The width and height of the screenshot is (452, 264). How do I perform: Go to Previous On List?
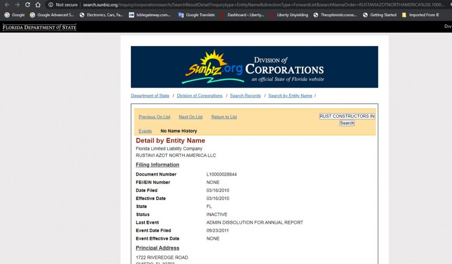coord(154,117)
